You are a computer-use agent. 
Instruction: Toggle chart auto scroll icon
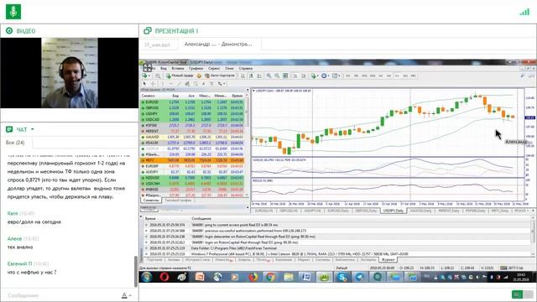pos(295,75)
